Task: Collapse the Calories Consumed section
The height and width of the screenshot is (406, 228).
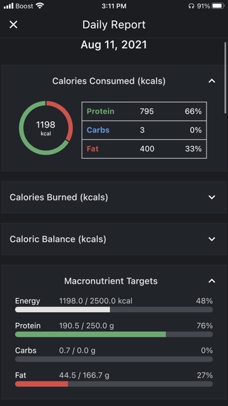Action: [x=212, y=81]
